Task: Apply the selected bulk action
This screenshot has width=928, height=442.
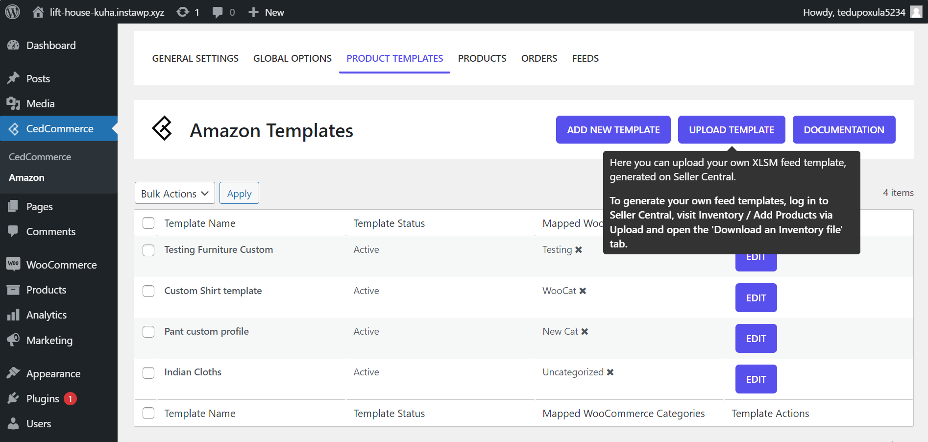Action: pos(239,193)
